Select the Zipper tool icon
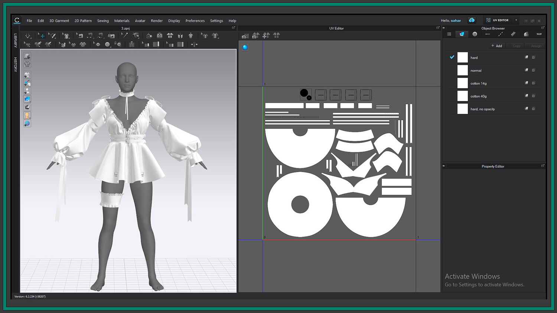 132,45
